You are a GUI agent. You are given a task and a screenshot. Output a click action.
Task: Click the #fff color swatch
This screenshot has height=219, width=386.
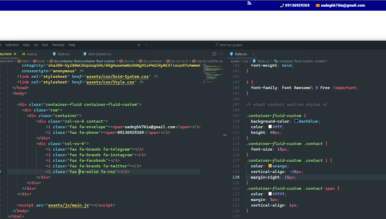270,127
